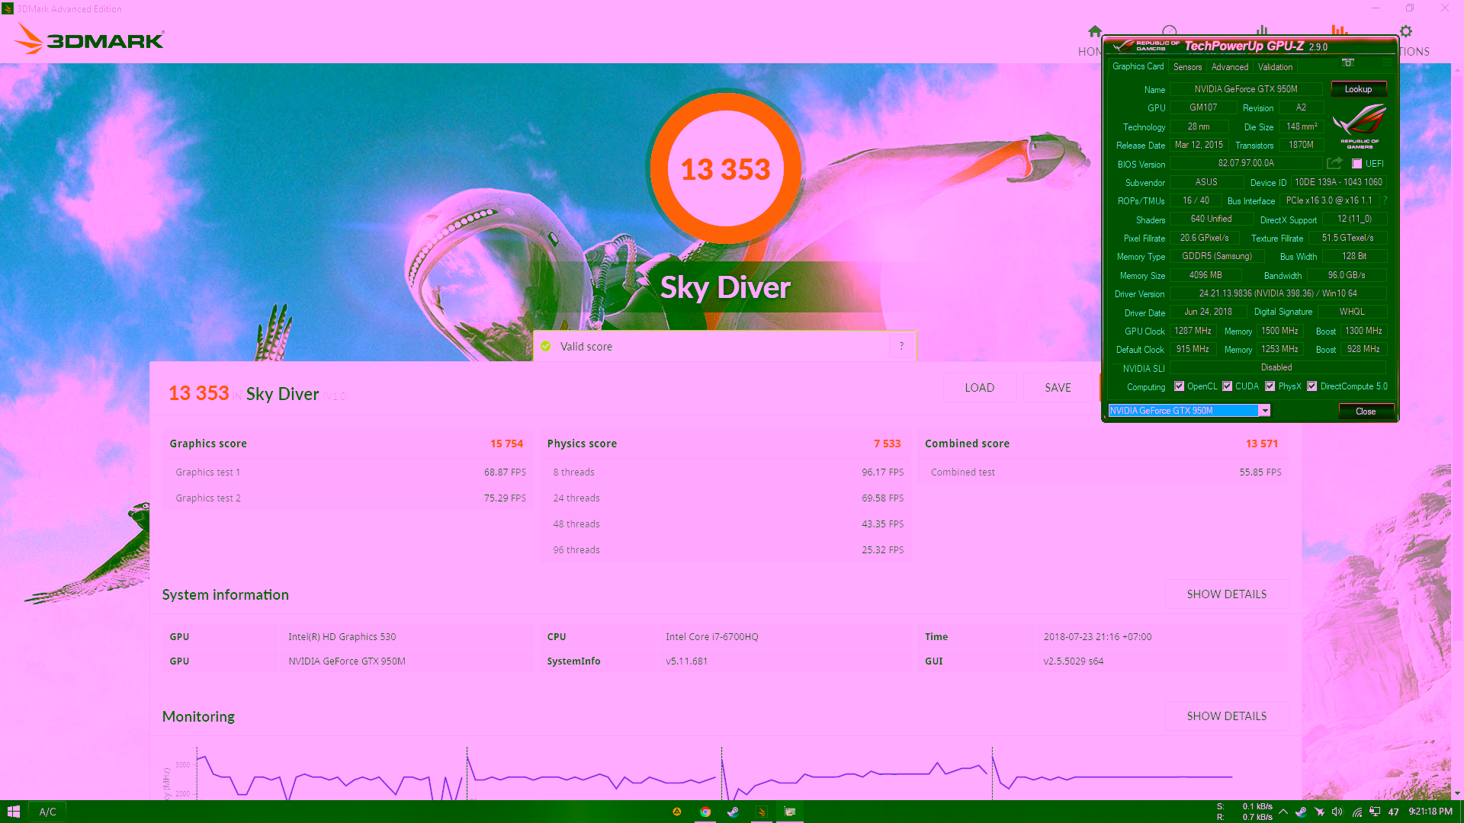Viewport: 1464px width, 823px height.
Task: Click the Graphics score value 15 754
Action: [x=506, y=444]
